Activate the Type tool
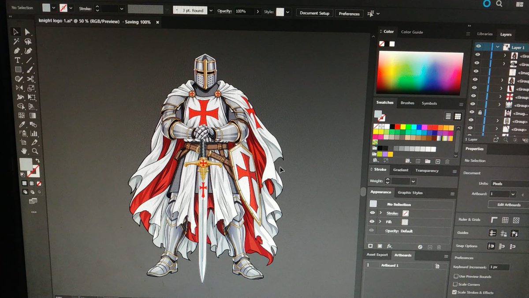This screenshot has height=298, width=529. [x=18, y=60]
